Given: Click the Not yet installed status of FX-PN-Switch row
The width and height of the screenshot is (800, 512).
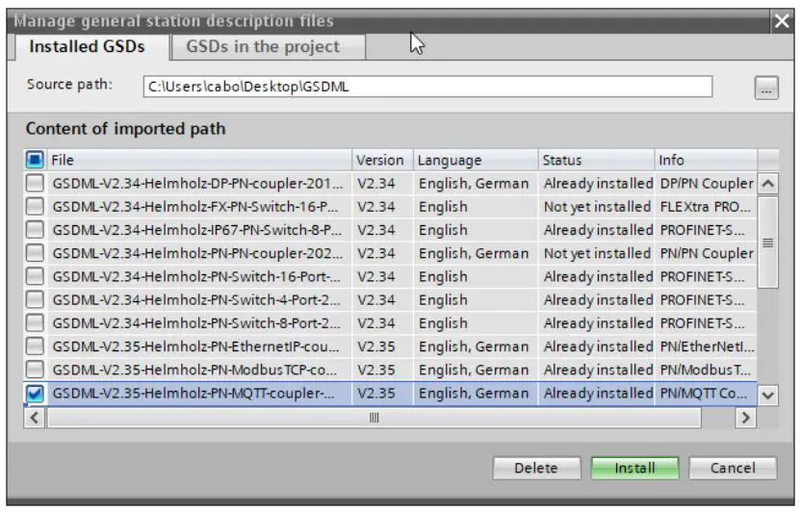Looking at the screenshot, I should coord(597,207).
